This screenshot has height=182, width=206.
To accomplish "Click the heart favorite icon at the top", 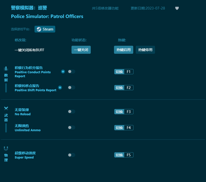I will 177,8.
